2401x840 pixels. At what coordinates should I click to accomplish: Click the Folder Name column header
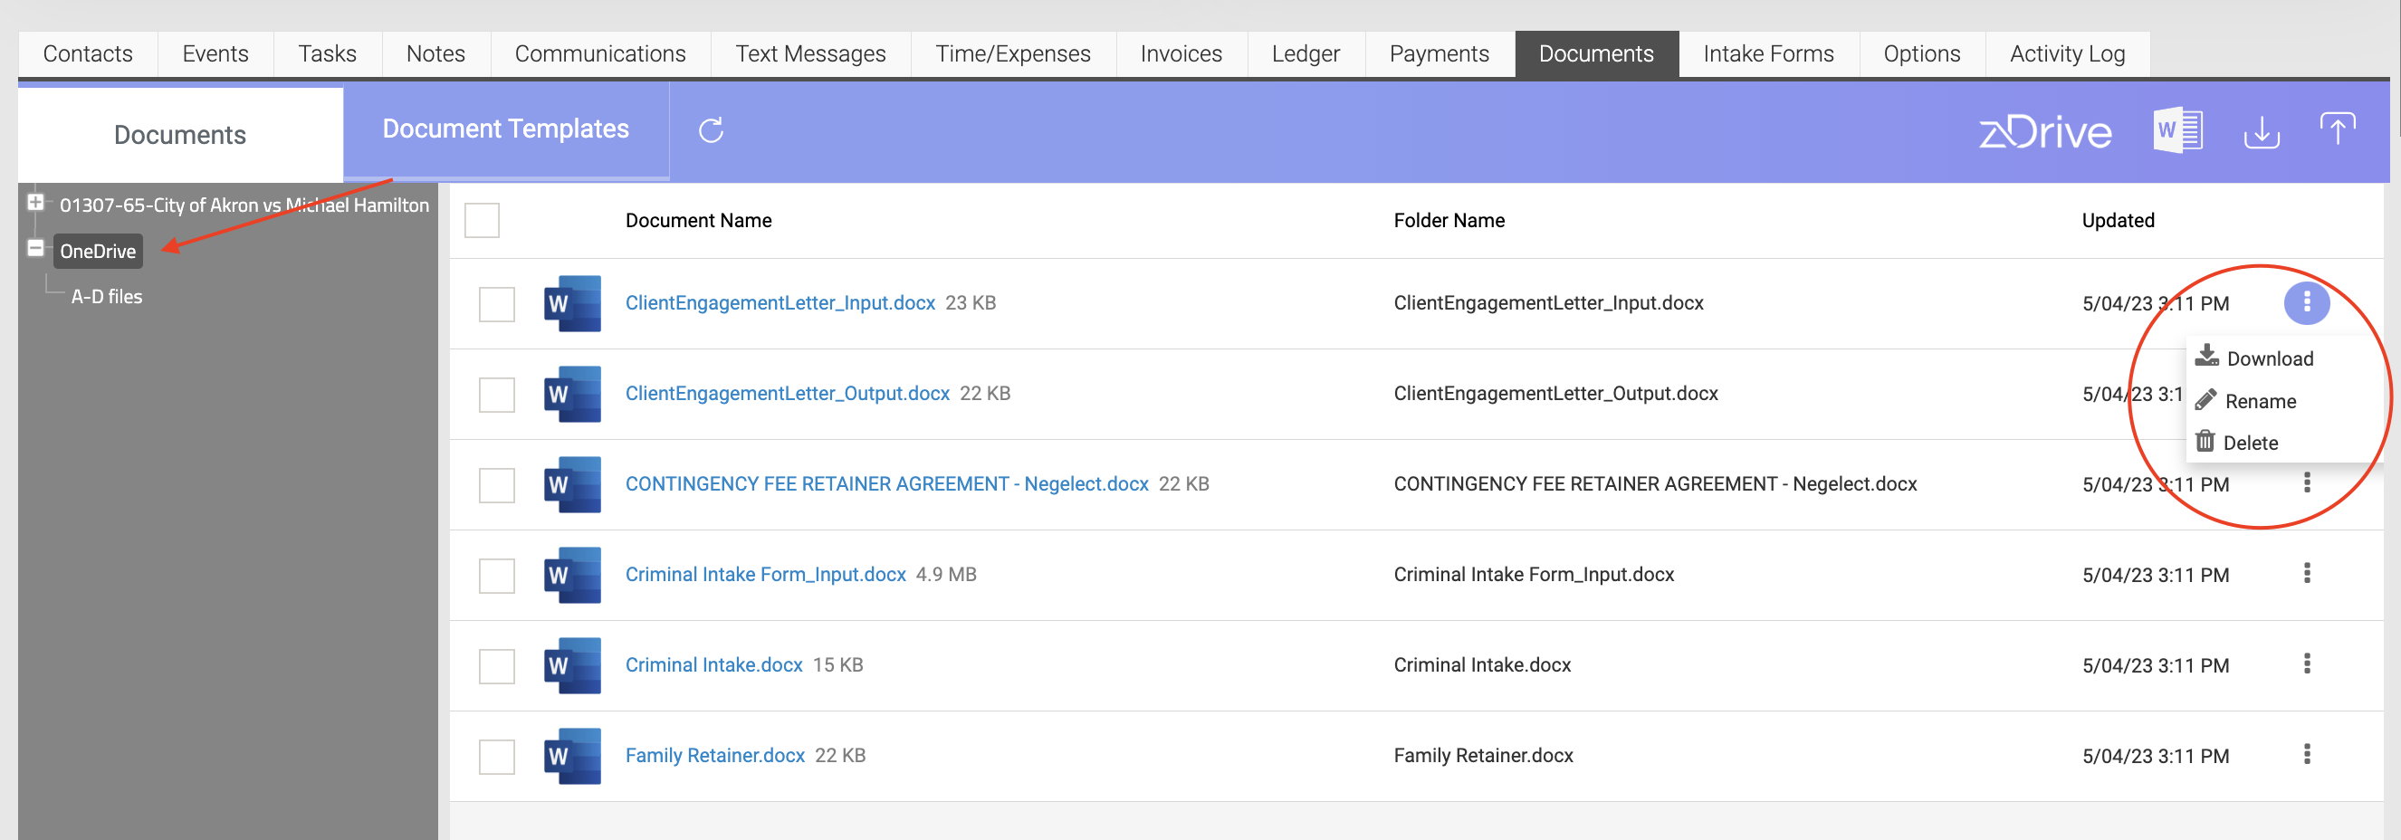coord(1449,221)
